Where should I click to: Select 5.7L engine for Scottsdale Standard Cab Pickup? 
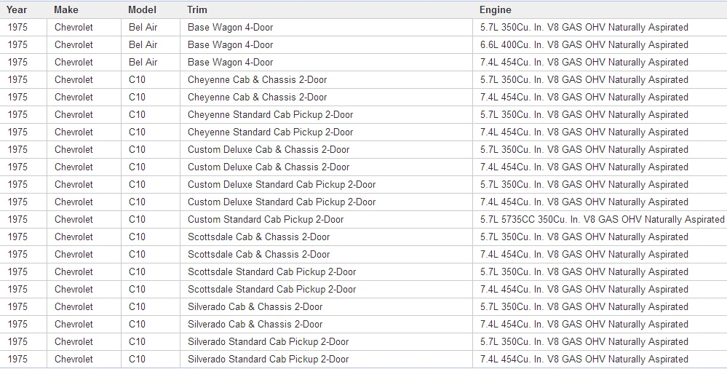(x=600, y=272)
